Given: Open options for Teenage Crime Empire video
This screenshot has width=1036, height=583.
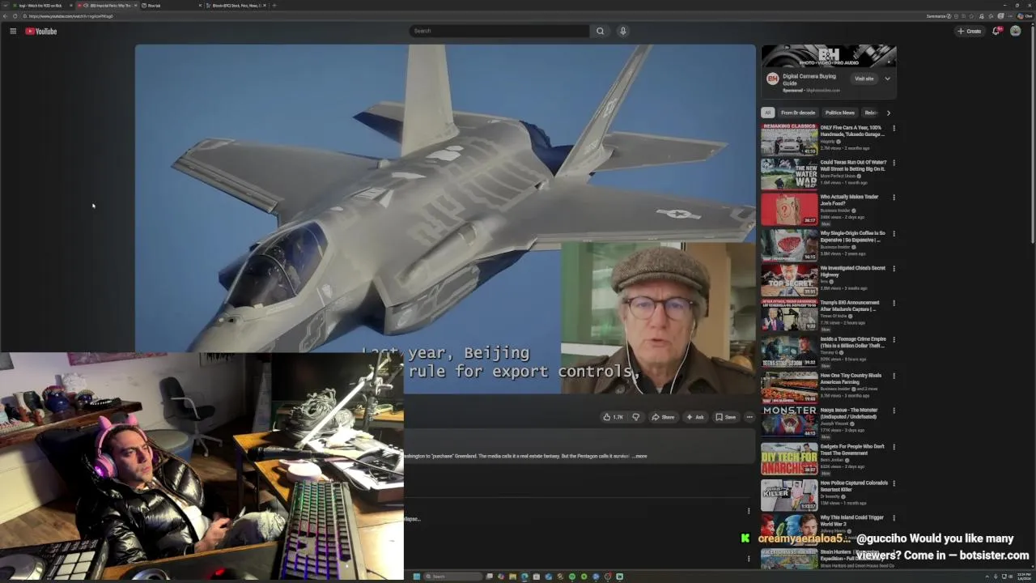Looking at the screenshot, I should point(894,339).
